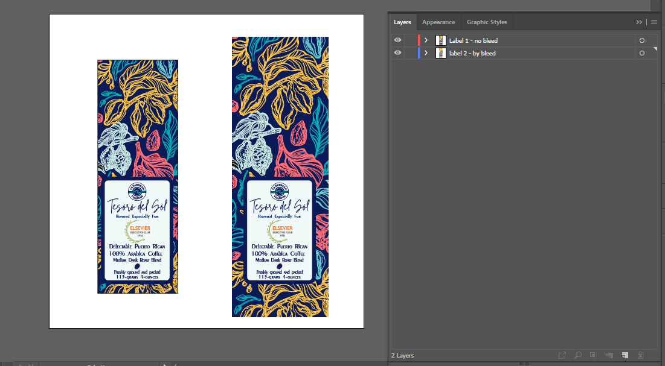Click the Locate Object magnifier icon
The image size is (665, 366).
point(577,355)
